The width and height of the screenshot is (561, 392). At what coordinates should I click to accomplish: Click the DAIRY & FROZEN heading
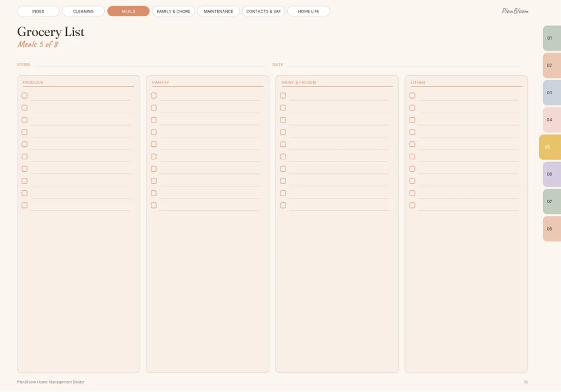pos(299,82)
